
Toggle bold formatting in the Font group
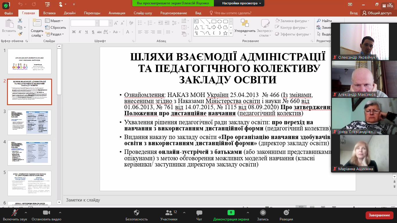[x=74, y=32]
